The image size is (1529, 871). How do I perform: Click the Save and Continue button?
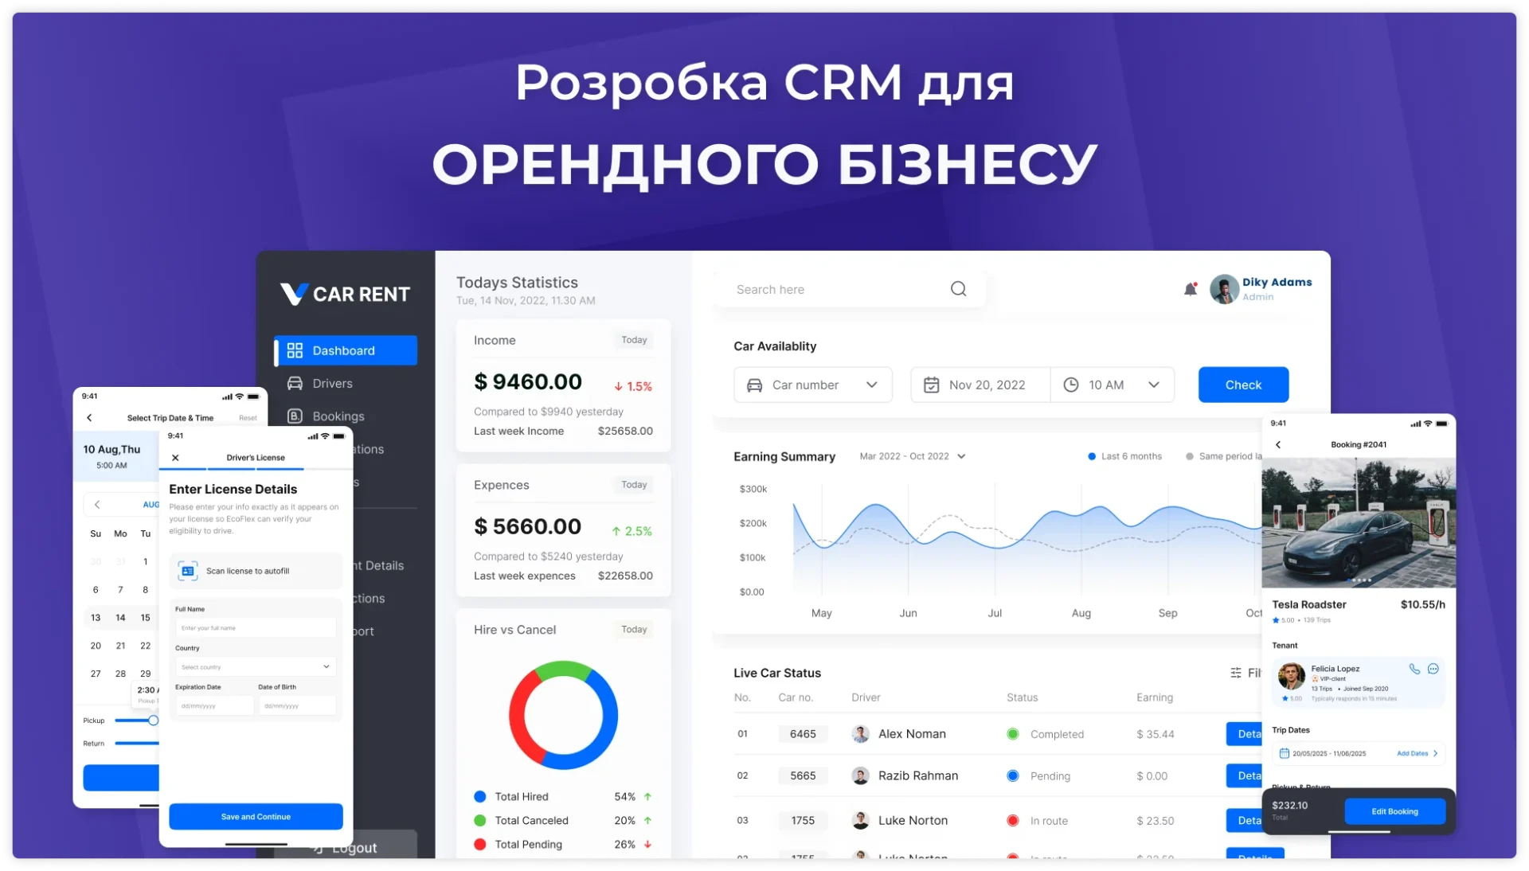(256, 817)
